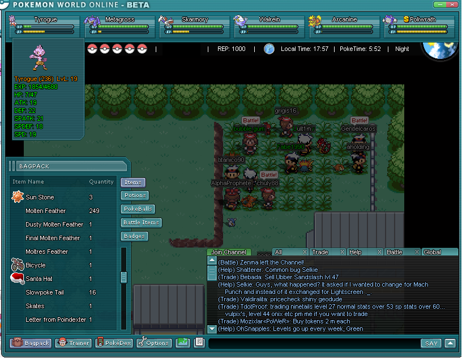
Task: Click the Battle! bubble above chuly88
Action: click(269, 174)
